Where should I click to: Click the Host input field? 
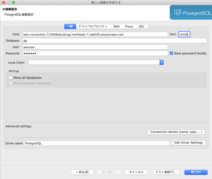pos(95,34)
